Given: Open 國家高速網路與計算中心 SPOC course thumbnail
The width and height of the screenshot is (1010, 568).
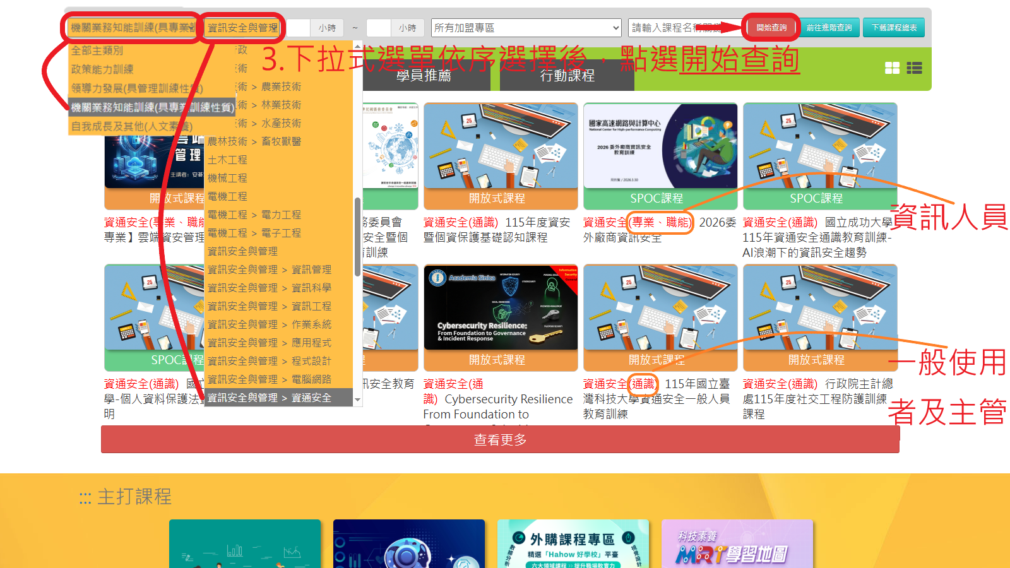Looking at the screenshot, I should pos(660,146).
